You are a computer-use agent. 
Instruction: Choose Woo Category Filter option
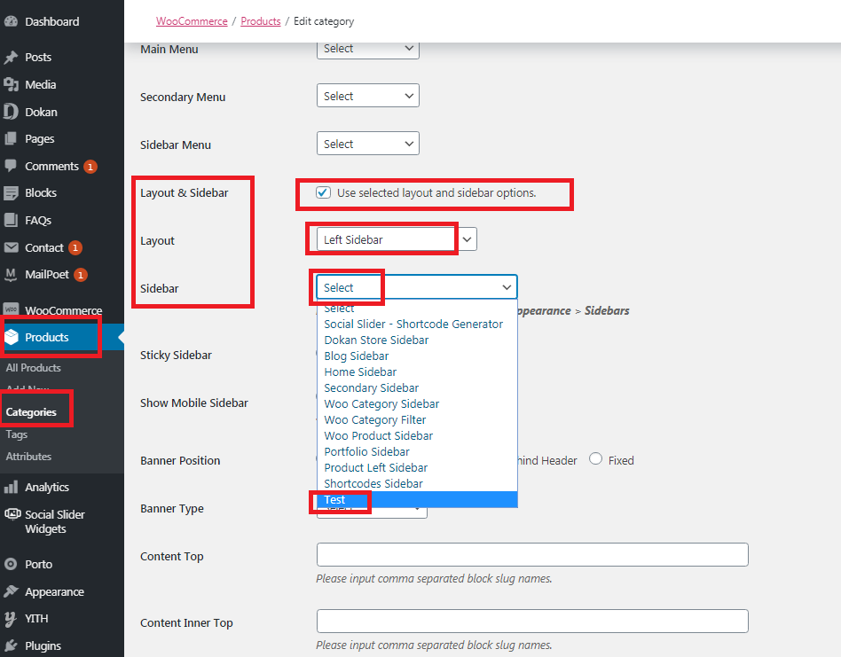point(417,419)
